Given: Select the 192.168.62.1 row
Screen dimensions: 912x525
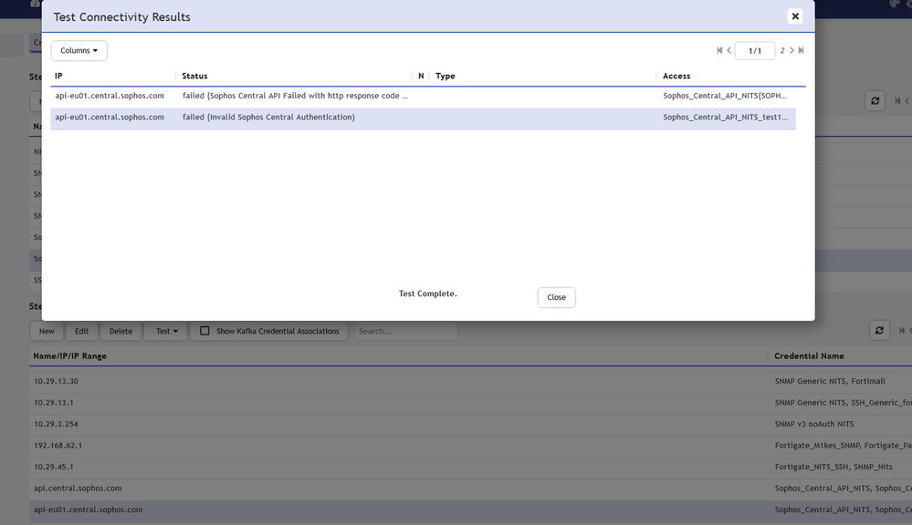Looking at the screenshot, I should [470, 446].
